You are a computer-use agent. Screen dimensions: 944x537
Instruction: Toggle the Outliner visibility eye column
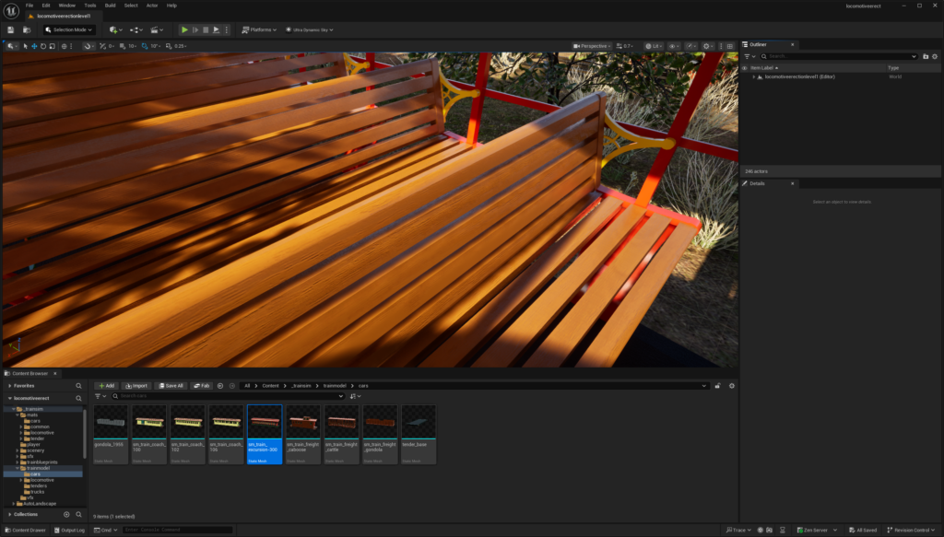click(x=745, y=67)
